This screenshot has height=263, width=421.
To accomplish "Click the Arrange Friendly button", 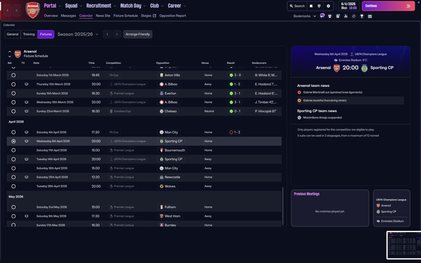I will point(138,34).
